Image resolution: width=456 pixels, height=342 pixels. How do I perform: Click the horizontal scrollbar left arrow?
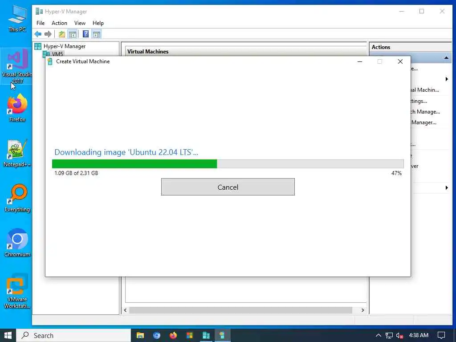click(125, 310)
